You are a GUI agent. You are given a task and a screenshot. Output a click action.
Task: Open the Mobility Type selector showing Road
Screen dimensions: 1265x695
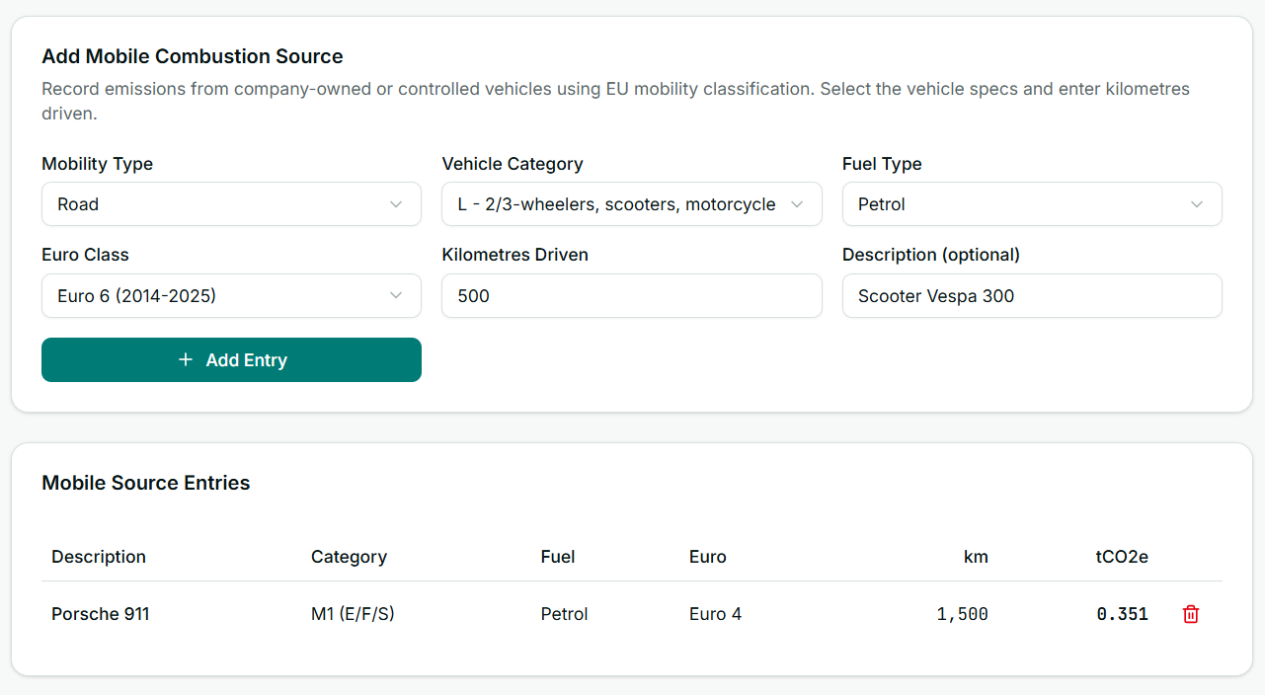coord(231,203)
